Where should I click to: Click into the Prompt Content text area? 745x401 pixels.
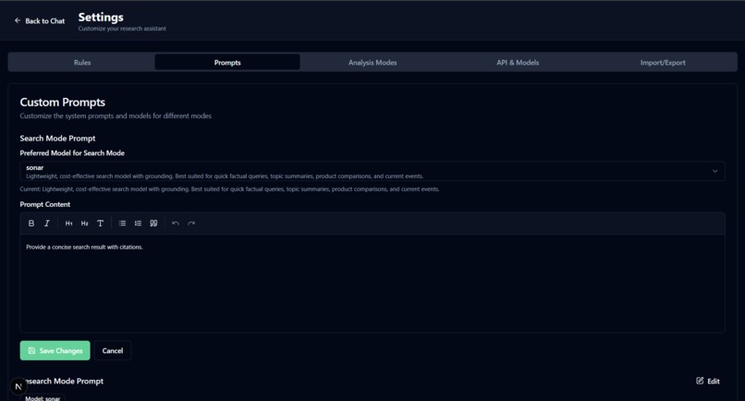(372, 283)
